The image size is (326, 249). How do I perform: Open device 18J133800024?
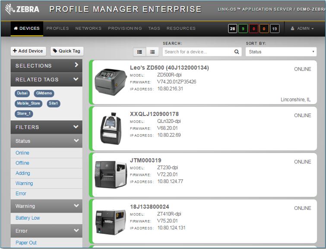click(149, 207)
